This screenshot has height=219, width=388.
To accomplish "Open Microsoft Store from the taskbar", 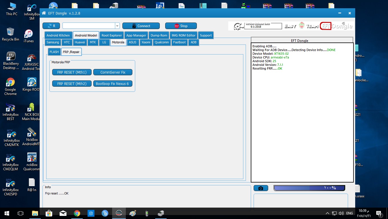I will pos(49,213).
